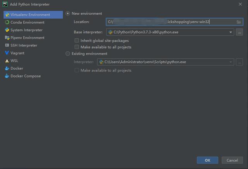Click the Vagrant V icon

pyautogui.click(x=7, y=53)
